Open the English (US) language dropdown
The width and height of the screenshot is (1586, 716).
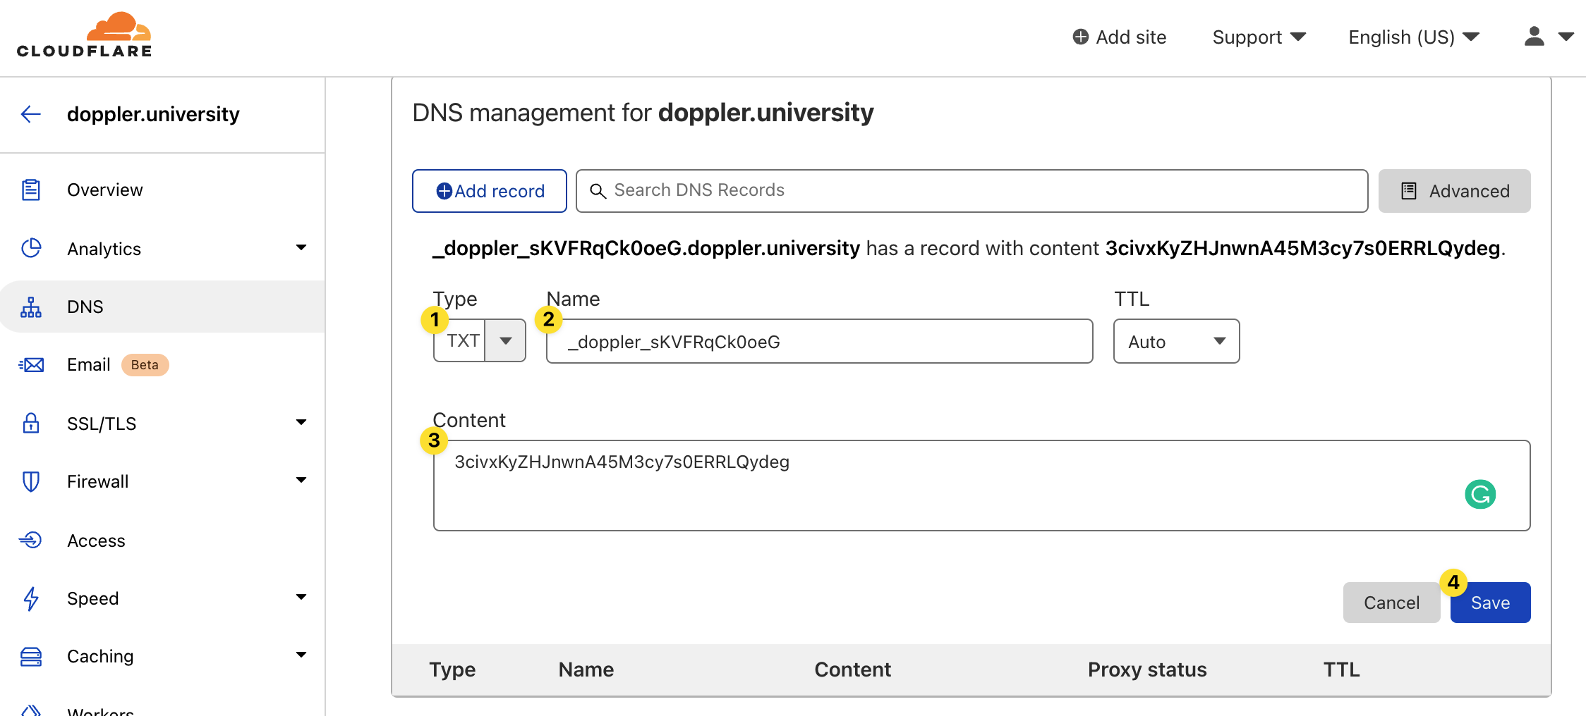(1414, 37)
